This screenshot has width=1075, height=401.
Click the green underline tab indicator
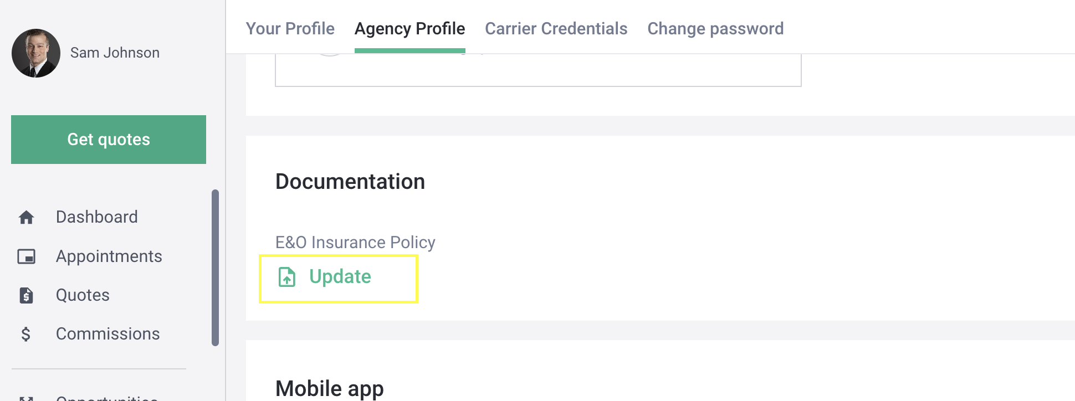409,50
